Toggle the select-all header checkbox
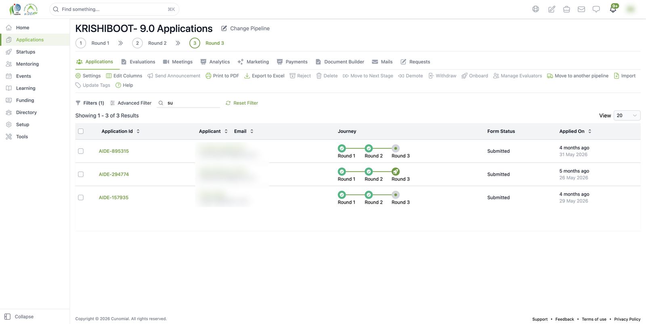Viewport: 646px width, 324px height. click(81, 131)
